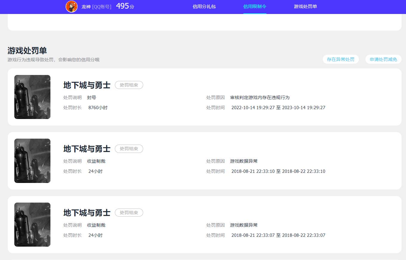This screenshot has height=260, width=406.
Task: Open 申请处罚减免 to request penalty reduction
Action: pos(383,59)
